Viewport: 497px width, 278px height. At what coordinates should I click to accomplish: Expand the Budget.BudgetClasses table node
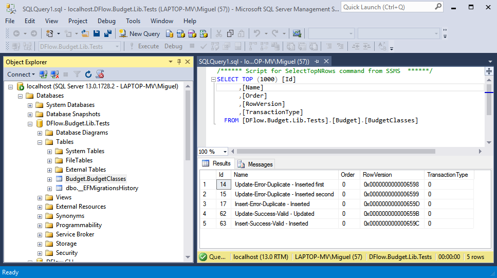[49, 179]
